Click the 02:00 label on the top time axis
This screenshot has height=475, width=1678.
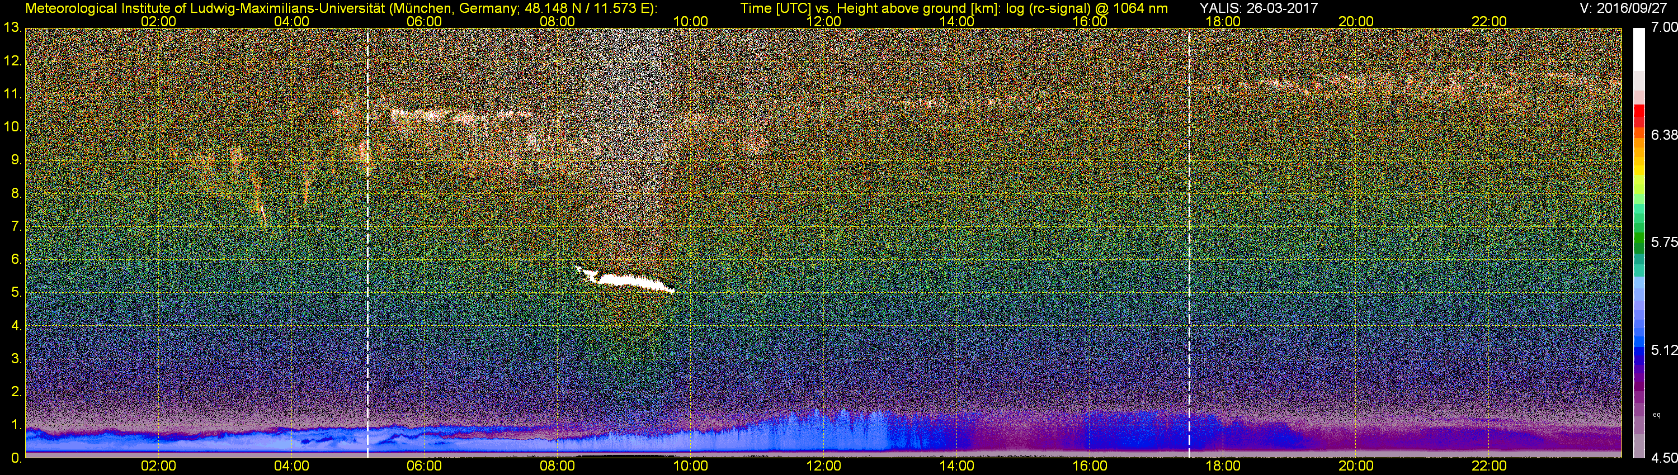pyautogui.click(x=158, y=21)
